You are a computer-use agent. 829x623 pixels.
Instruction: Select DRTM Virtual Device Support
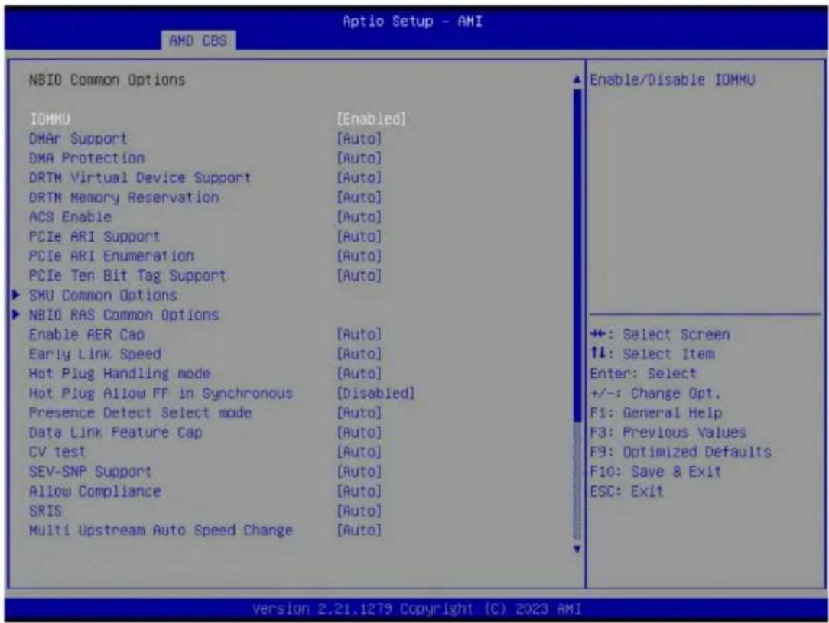pos(140,177)
